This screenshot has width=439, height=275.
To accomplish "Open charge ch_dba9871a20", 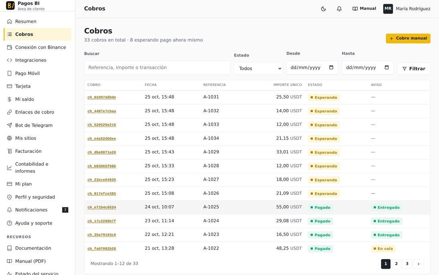I will click(102, 152).
